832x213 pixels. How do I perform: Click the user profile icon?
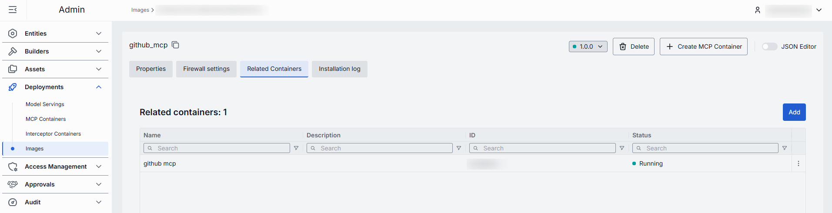click(x=757, y=10)
